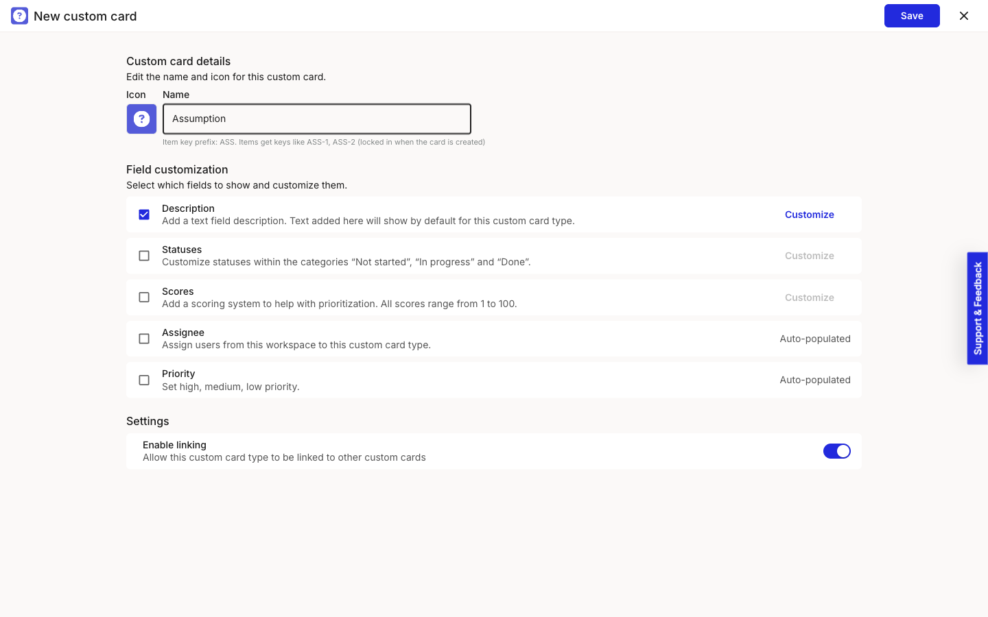Check the Scores field checkbox
988x617 pixels.
pyautogui.click(x=144, y=298)
